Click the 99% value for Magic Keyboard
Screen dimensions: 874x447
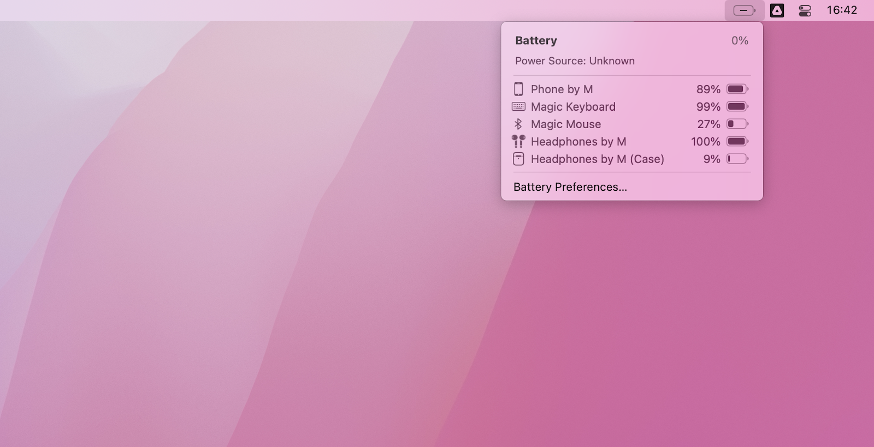coord(708,107)
